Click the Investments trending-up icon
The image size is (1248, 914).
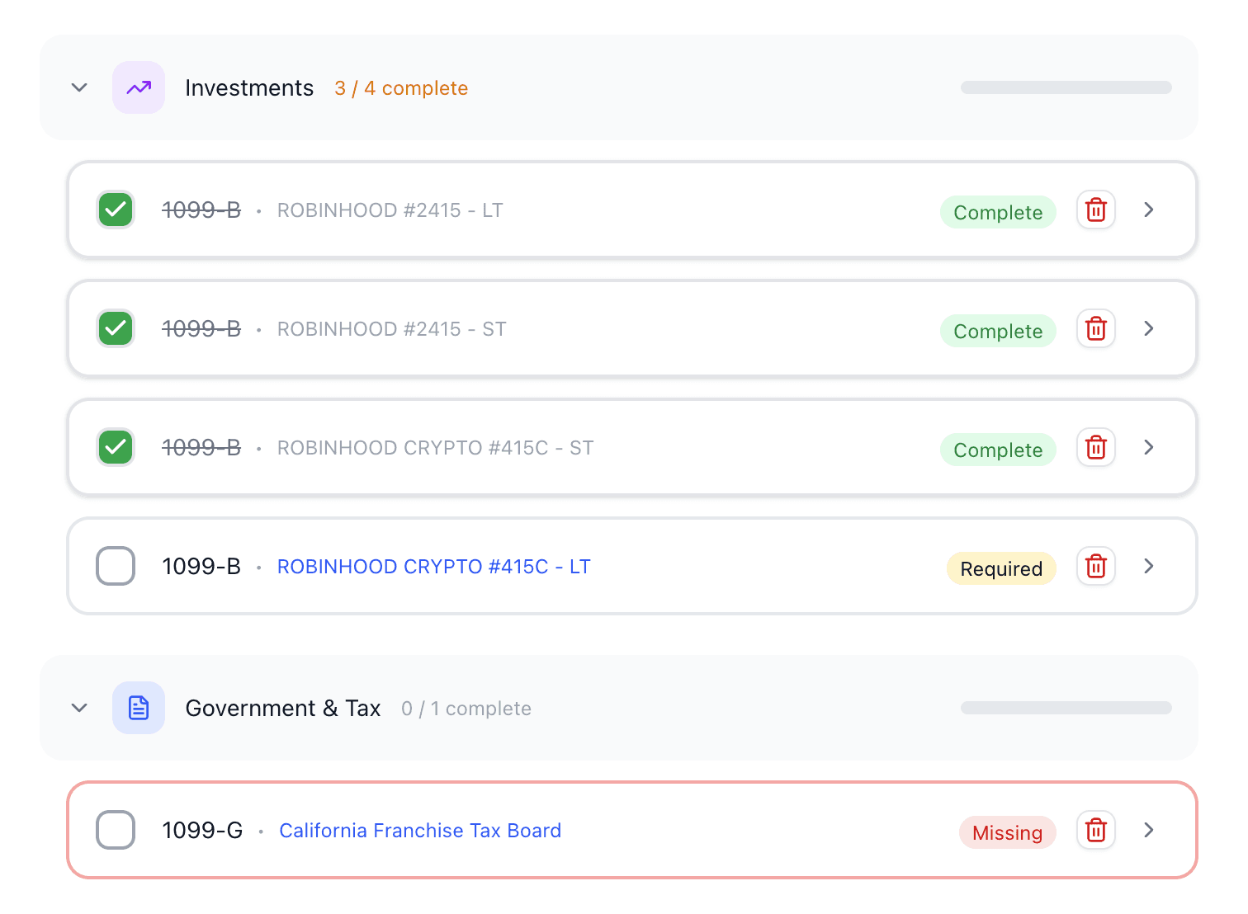click(x=139, y=87)
